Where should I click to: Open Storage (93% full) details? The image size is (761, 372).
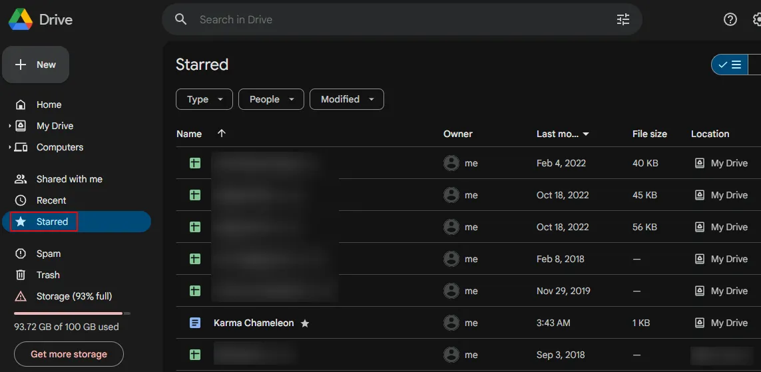(74, 296)
